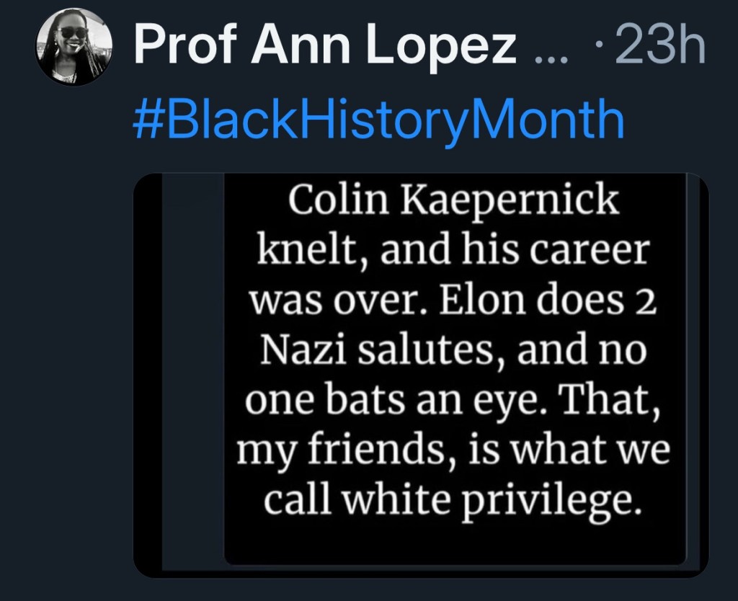Image resolution: width=738 pixels, height=601 pixels.
Task: Click the 'Nazi salutes, and no' line
Action: pyautogui.click(x=453, y=351)
